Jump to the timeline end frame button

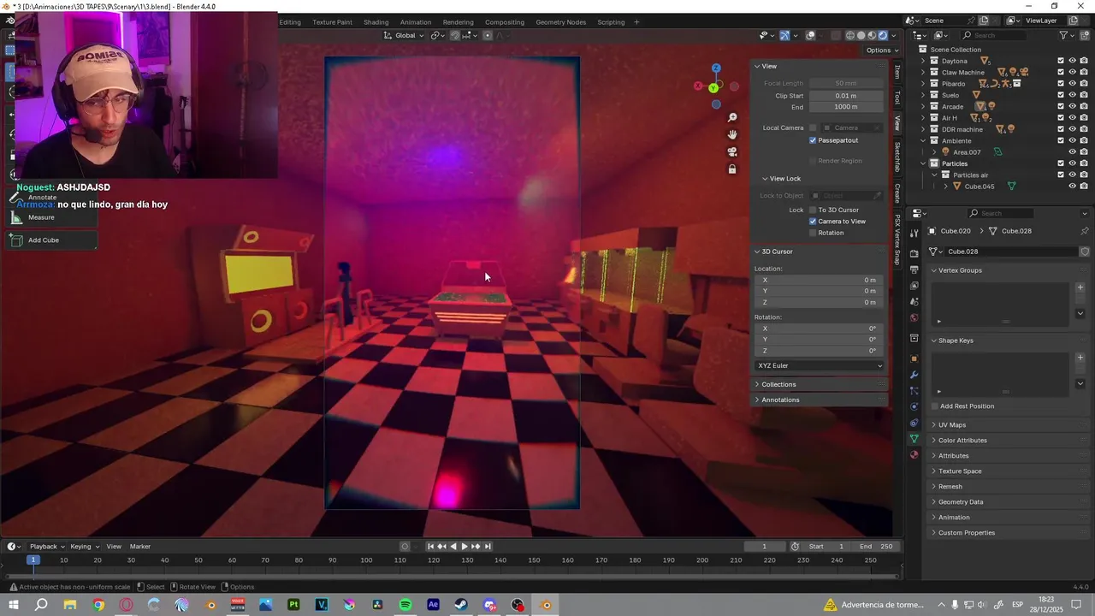(x=488, y=547)
